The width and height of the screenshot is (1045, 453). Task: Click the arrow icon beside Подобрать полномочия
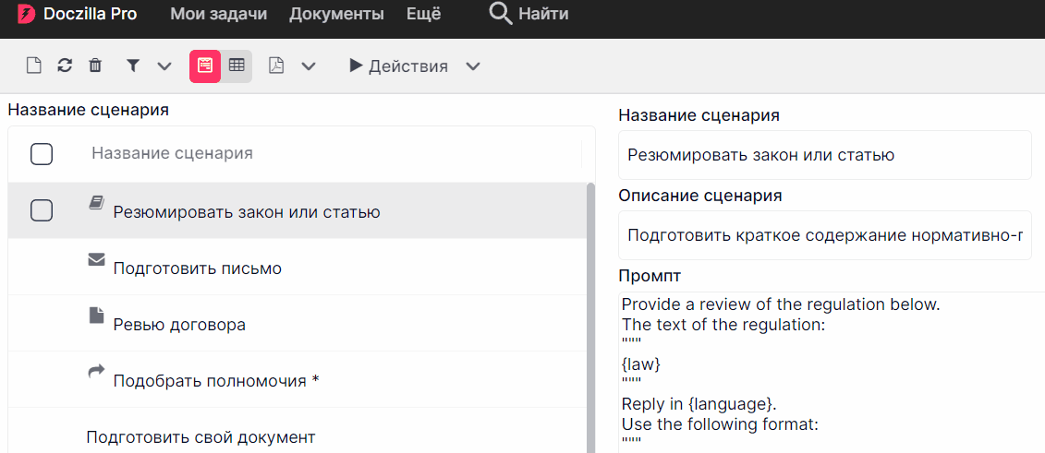97,371
